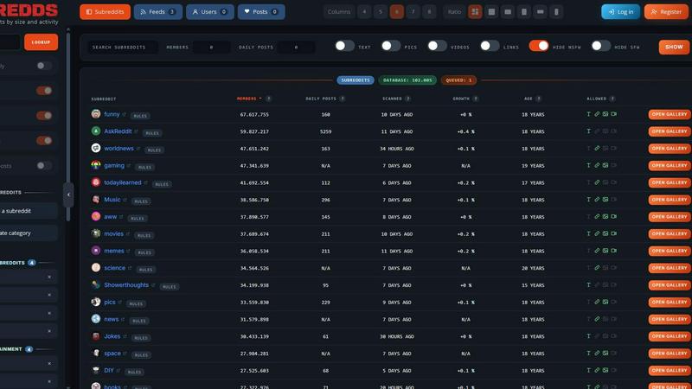Set the column count to 8

point(429,12)
